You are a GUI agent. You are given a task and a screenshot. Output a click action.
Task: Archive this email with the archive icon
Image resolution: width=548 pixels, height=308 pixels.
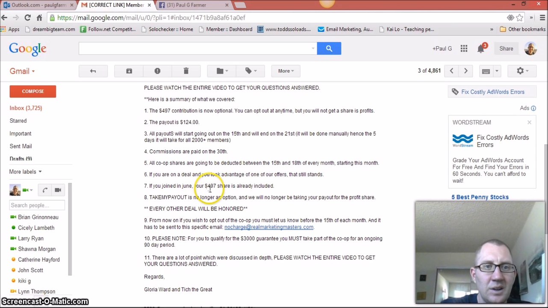[x=129, y=71]
